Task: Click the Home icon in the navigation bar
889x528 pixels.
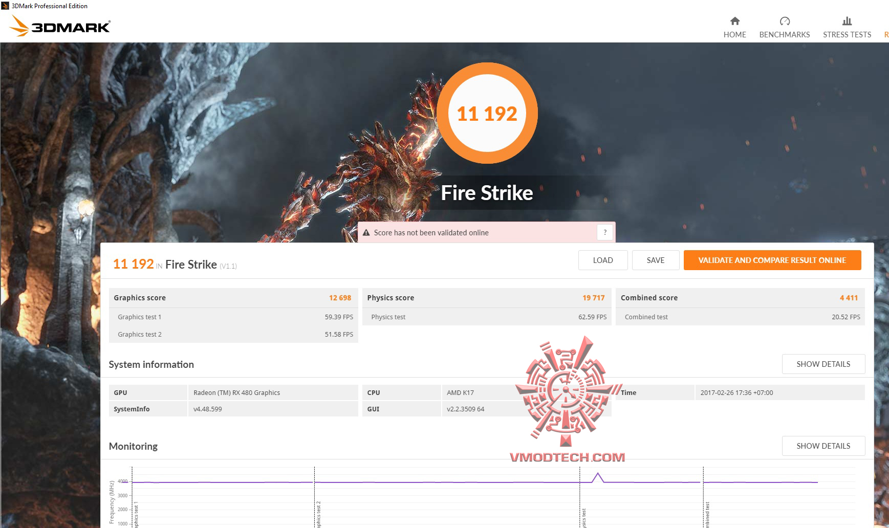Action: 735,22
